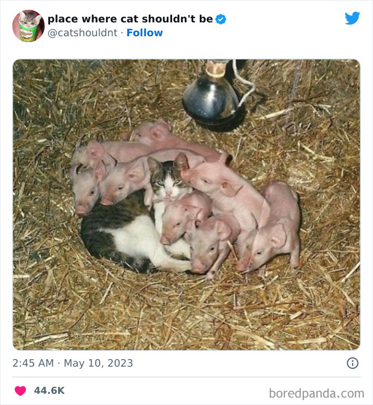Click the blue verified badge
The height and width of the screenshot is (405, 373).
[x=221, y=19]
